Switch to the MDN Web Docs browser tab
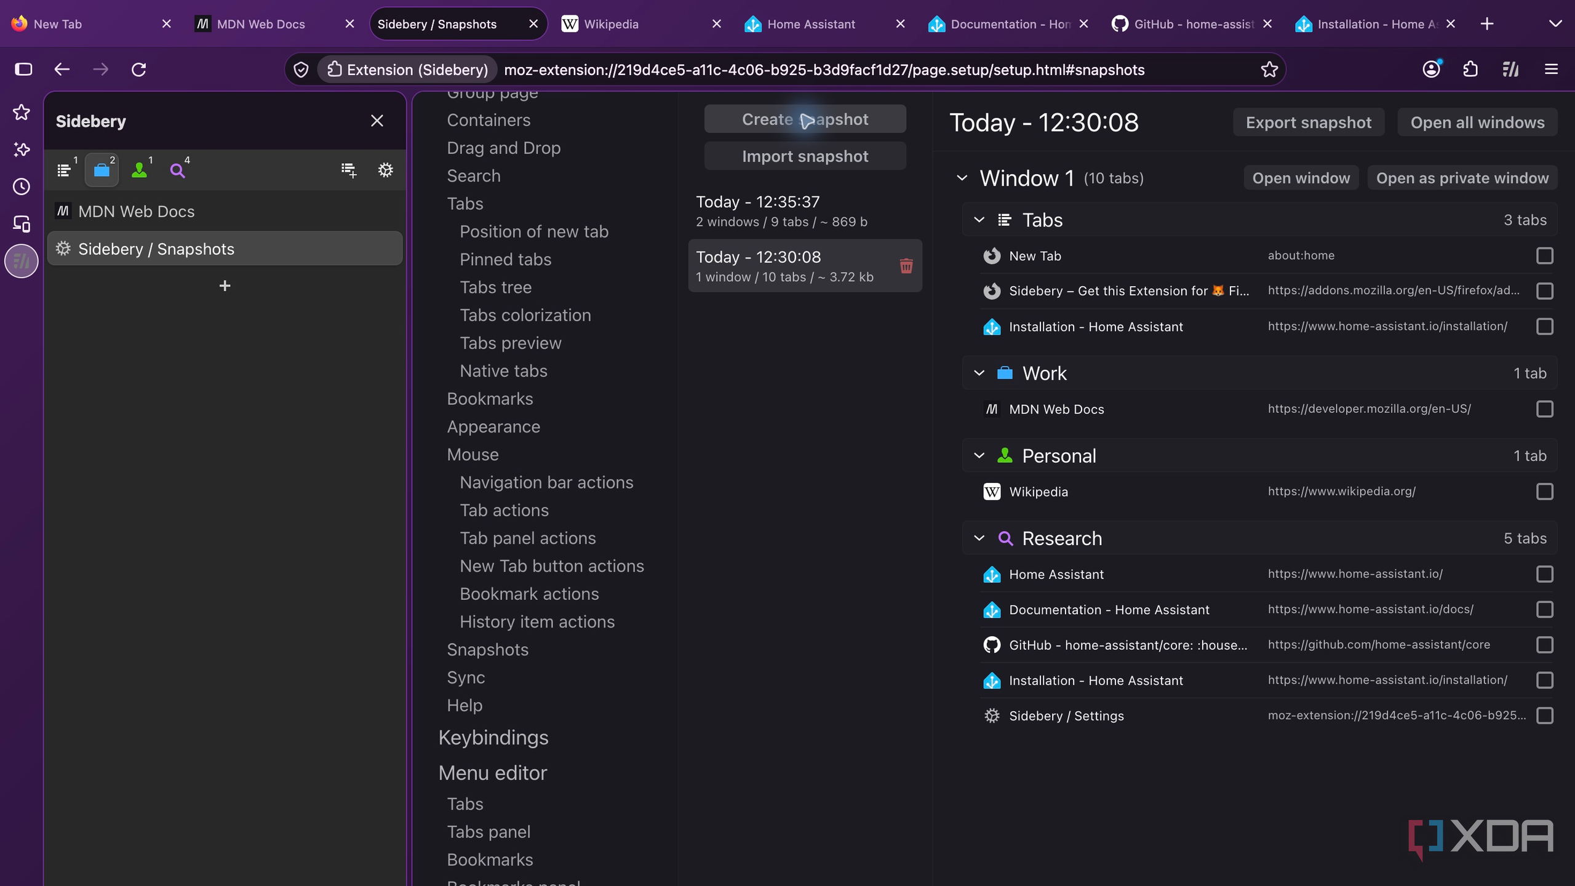 [x=275, y=24]
